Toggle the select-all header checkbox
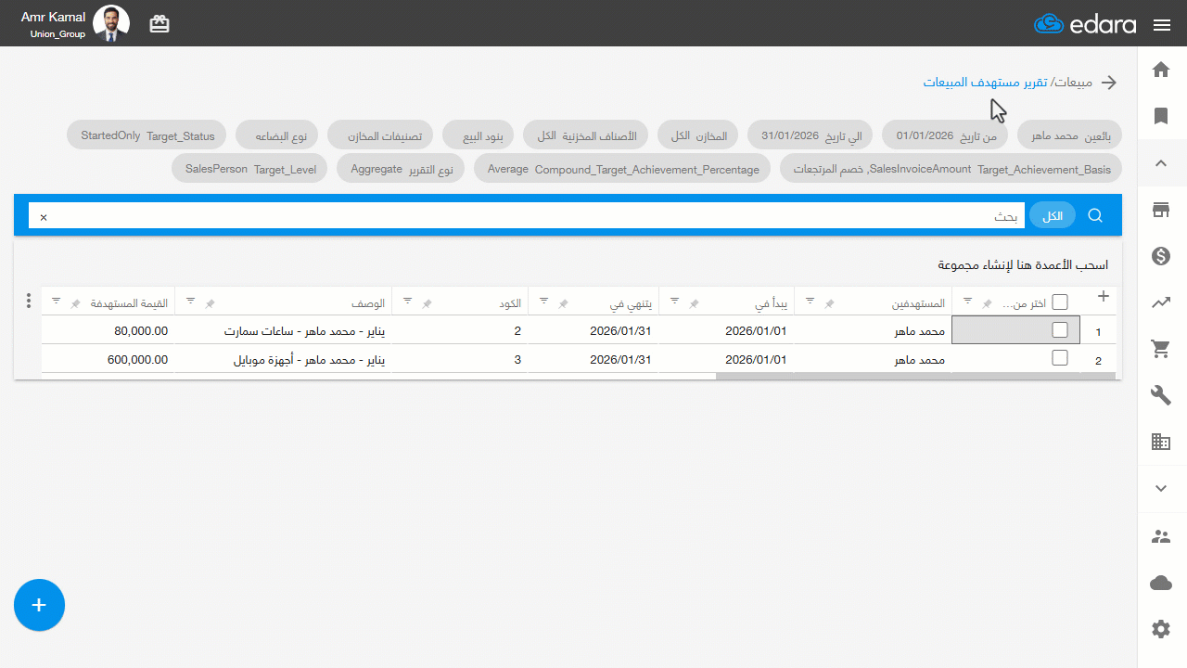 (x=1060, y=302)
